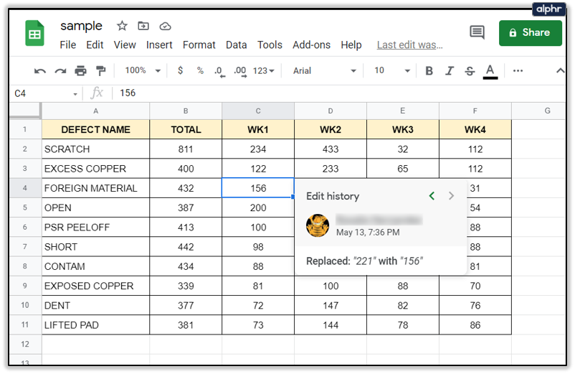Toggle strikethrough formatting
Image resolution: width=575 pixels, height=374 pixels.
click(x=470, y=71)
